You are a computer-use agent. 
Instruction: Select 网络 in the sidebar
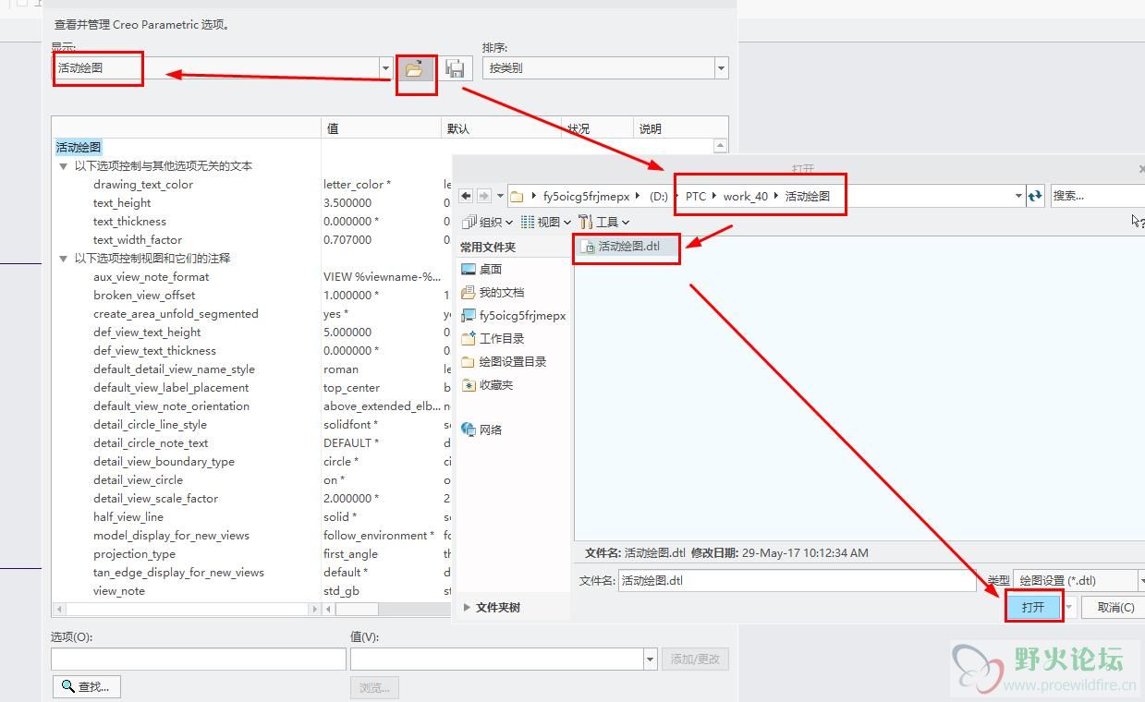481,430
